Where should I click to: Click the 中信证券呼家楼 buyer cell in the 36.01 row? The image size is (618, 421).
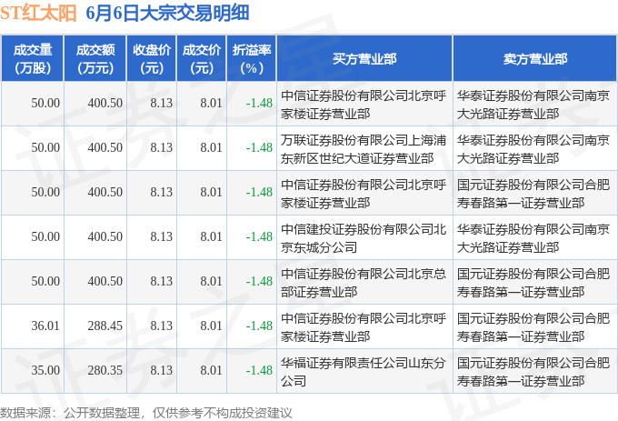tap(364, 327)
